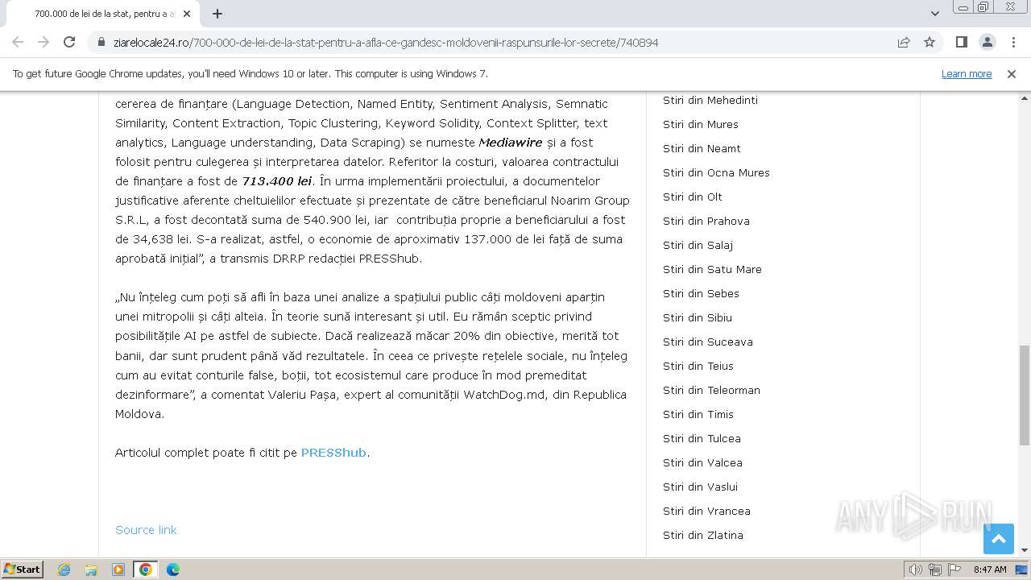Reload the current page
This screenshot has height=580, width=1031.
click(x=69, y=42)
